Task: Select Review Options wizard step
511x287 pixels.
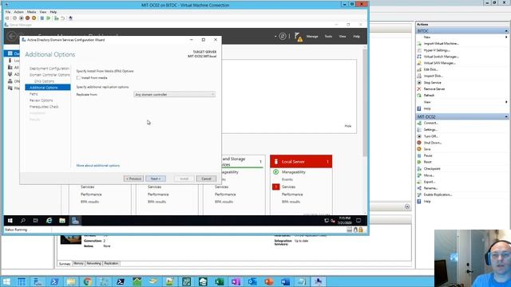Action: (41, 100)
